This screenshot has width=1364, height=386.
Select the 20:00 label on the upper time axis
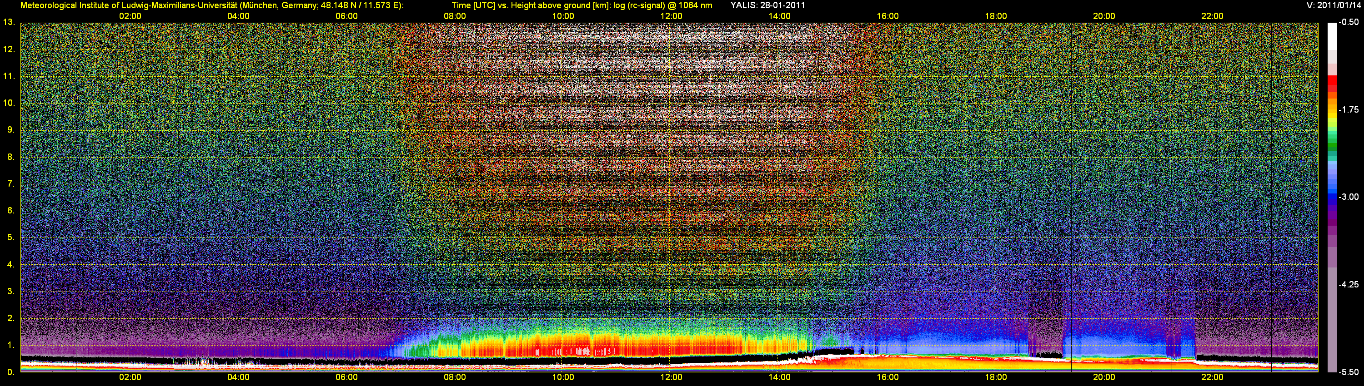click(1104, 16)
